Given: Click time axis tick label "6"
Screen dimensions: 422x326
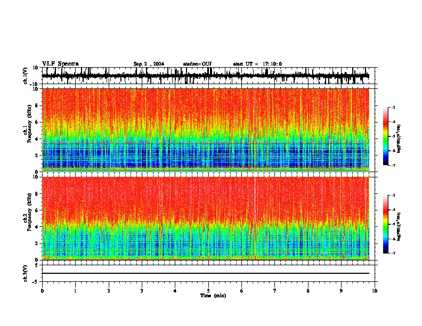Looking at the screenshot, I should pyautogui.click(x=241, y=291).
